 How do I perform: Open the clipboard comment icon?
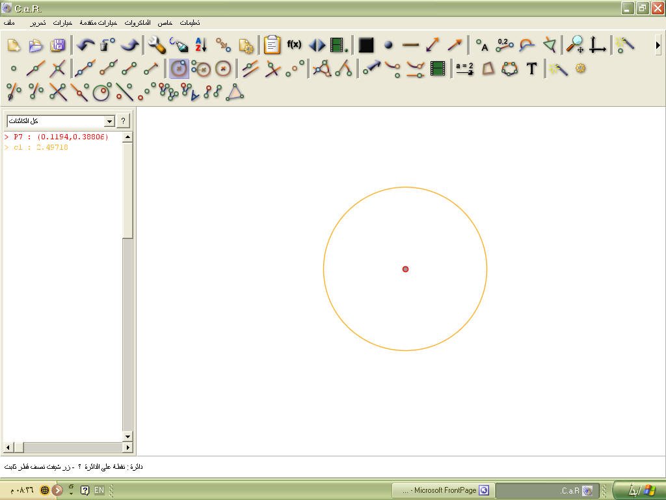point(273,45)
